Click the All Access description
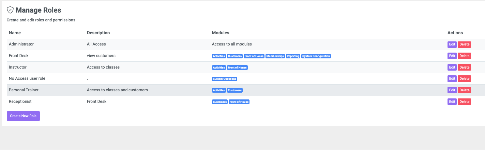 [x=96, y=44]
